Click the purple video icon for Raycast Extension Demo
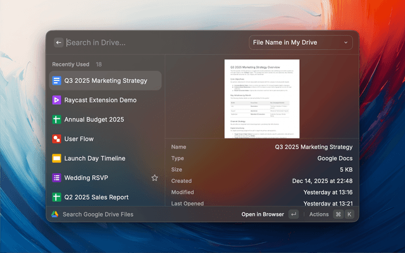The height and width of the screenshot is (253, 405). [x=56, y=100]
